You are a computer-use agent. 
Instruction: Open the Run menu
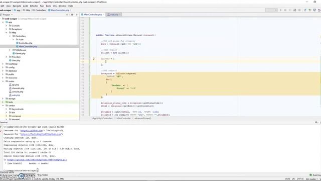[42, 6]
